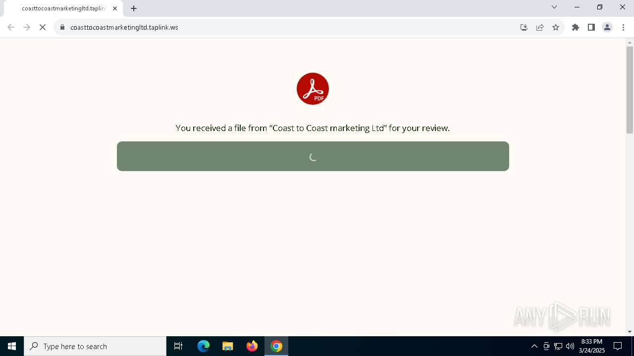634x356 pixels.
Task: Click the scrollbar down arrow
Action: pyautogui.click(x=630, y=332)
